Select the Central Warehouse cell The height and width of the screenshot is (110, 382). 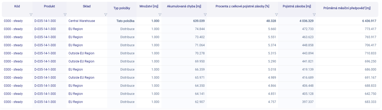pos(81,21)
